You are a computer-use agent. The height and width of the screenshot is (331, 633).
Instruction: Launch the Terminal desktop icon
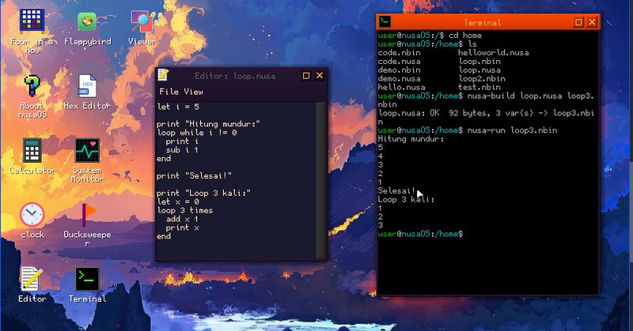[87, 279]
